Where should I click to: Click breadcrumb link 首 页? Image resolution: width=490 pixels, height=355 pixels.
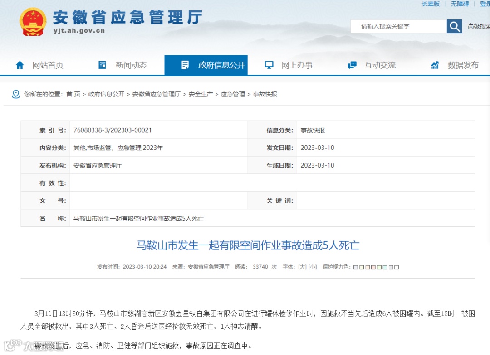(73, 94)
